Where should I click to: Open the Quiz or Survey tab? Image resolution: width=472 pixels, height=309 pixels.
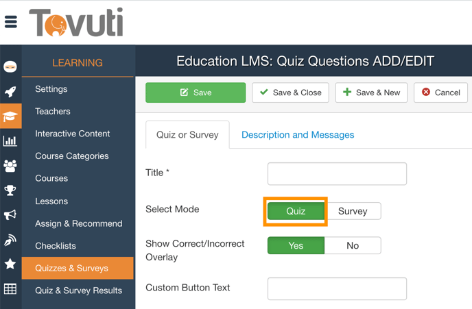(x=187, y=135)
